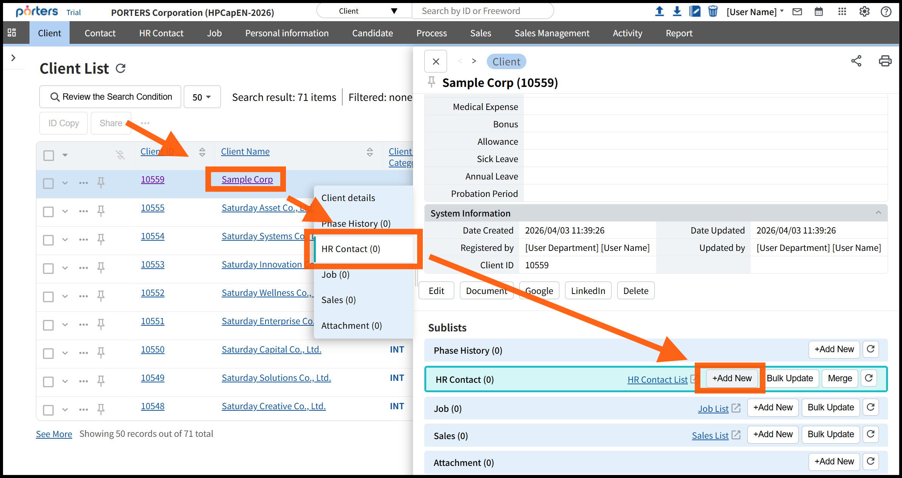Open the calendar icon in the top bar
902x478 pixels.
coord(818,12)
